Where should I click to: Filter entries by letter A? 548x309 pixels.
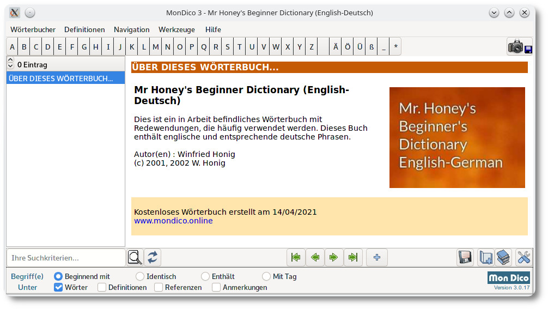click(12, 47)
